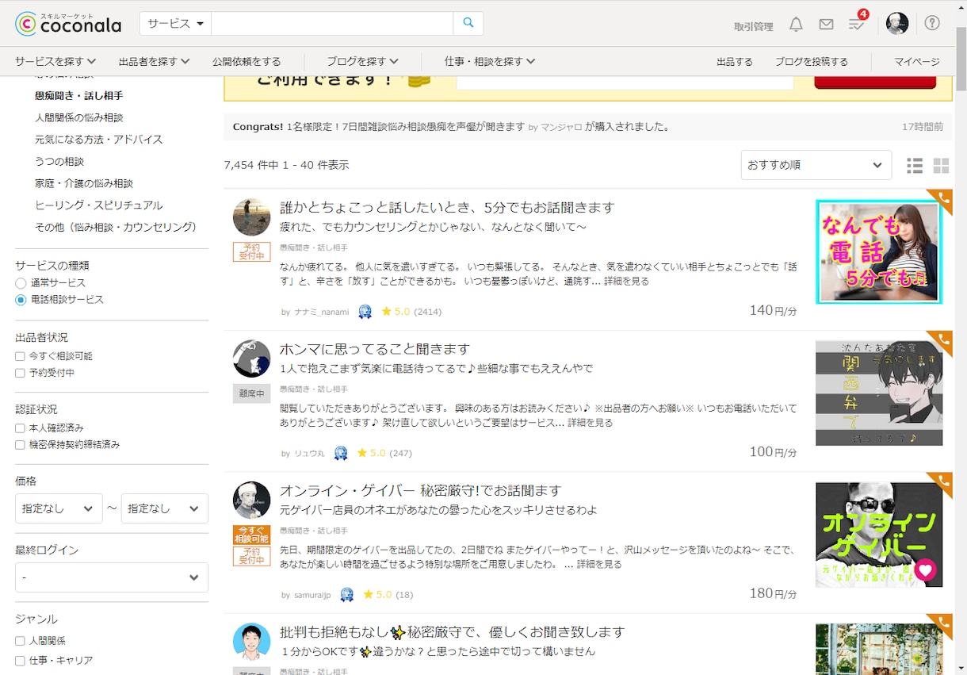Viewport: 967px width, 675px height.
Task: Check 予約受付中 filter checkbox
Action: click(21, 373)
